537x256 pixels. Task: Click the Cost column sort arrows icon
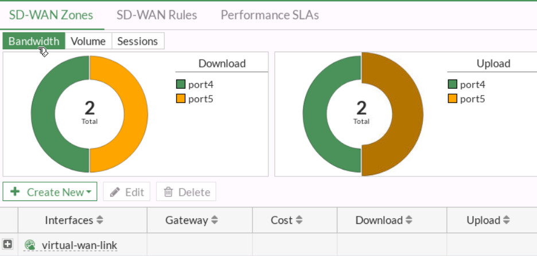pyautogui.click(x=299, y=220)
